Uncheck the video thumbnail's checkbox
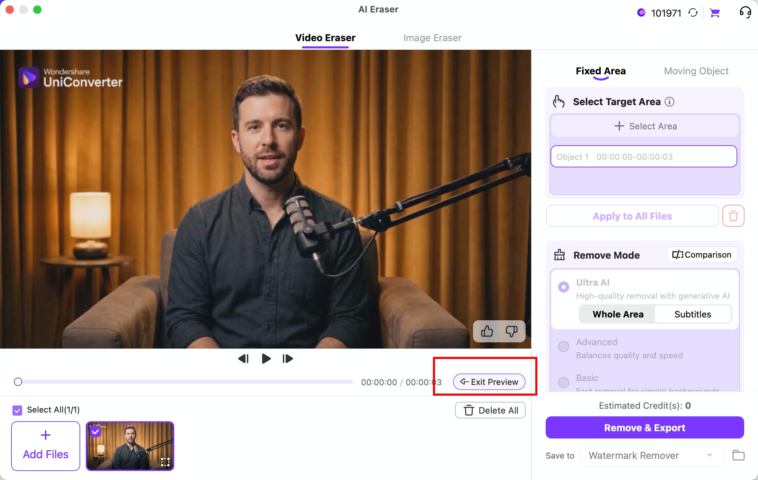This screenshot has height=480, width=758. click(x=95, y=432)
